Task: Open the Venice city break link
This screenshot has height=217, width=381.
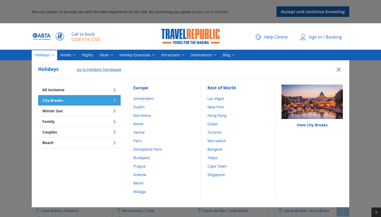Action: pos(139,132)
